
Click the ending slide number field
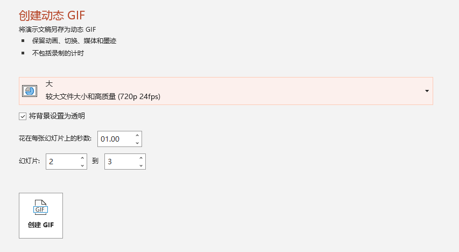click(121, 162)
